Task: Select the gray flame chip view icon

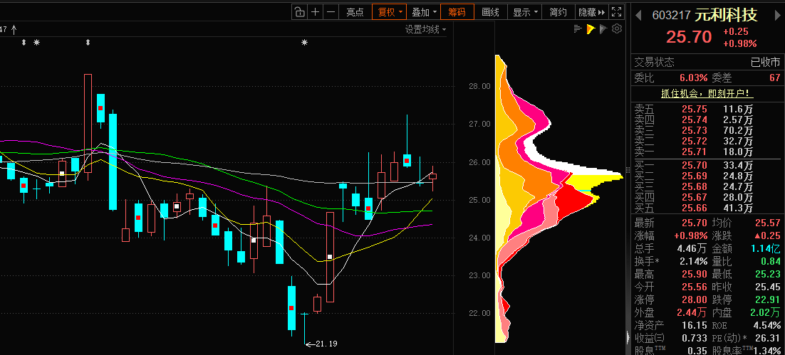Action: coord(603,29)
